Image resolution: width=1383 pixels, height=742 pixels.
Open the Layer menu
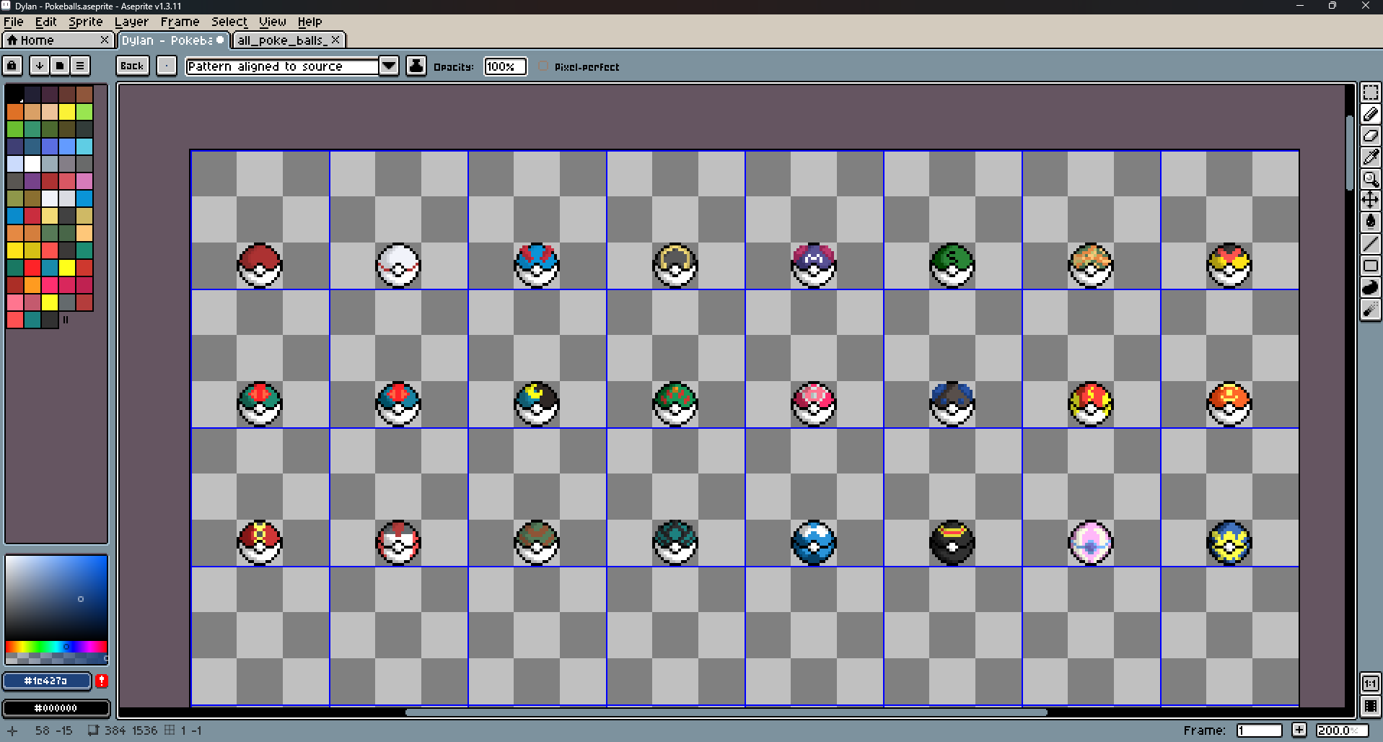131,22
